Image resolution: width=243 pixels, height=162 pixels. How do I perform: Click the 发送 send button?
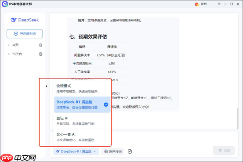tap(224, 151)
